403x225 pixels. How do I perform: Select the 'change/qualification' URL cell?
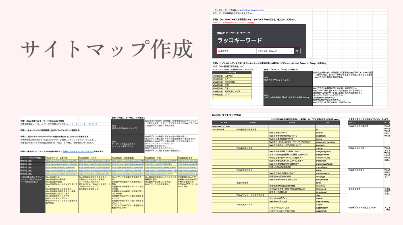(327, 164)
